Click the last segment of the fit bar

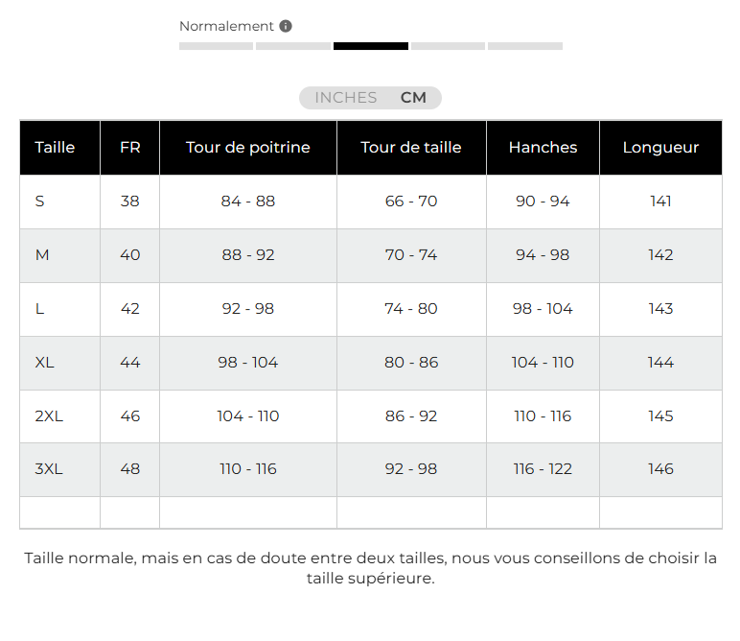[524, 46]
